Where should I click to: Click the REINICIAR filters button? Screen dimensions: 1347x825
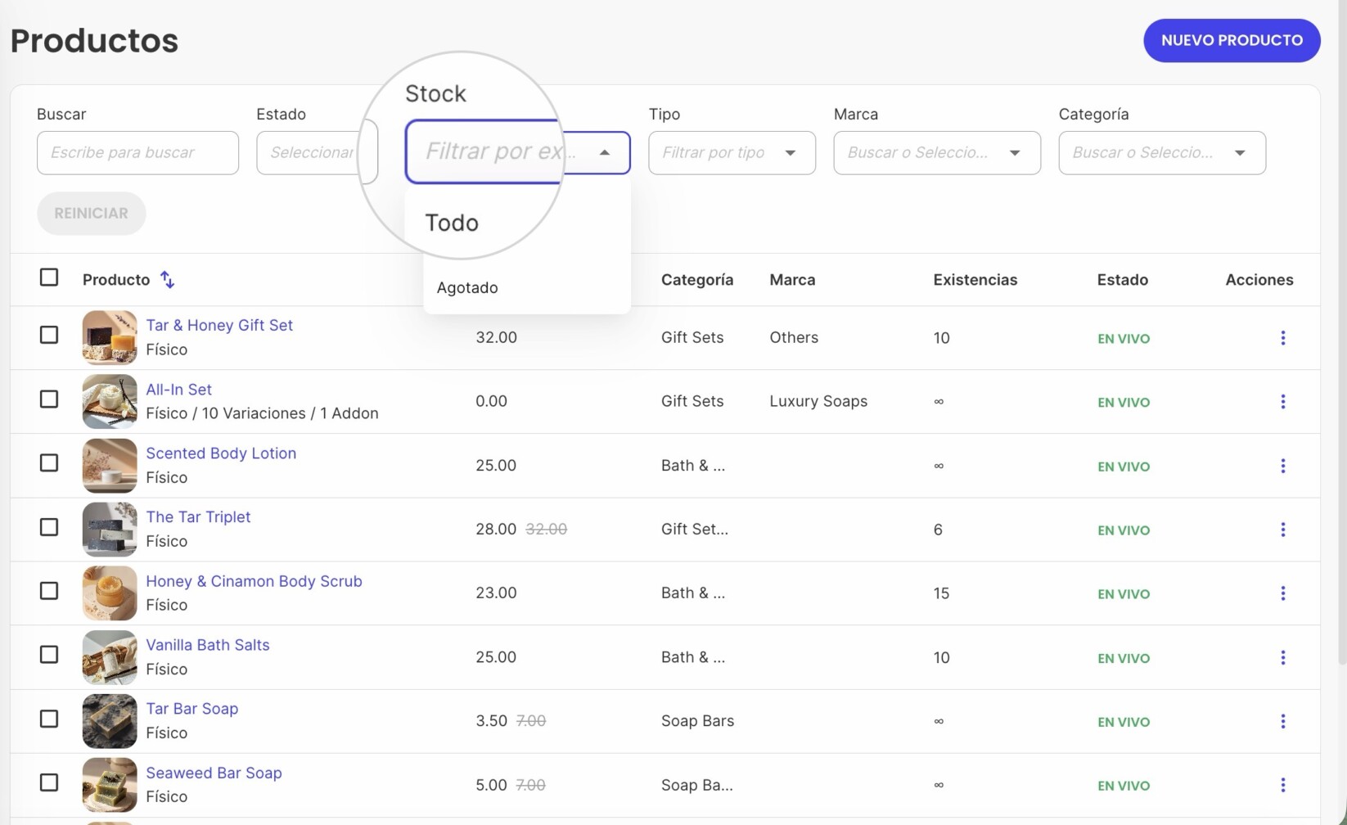coord(91,213)
